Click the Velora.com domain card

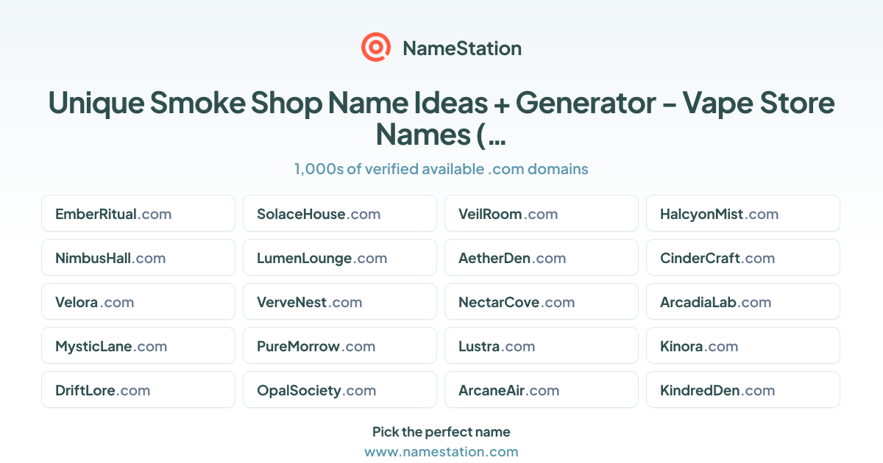click(x=138, y=302)
